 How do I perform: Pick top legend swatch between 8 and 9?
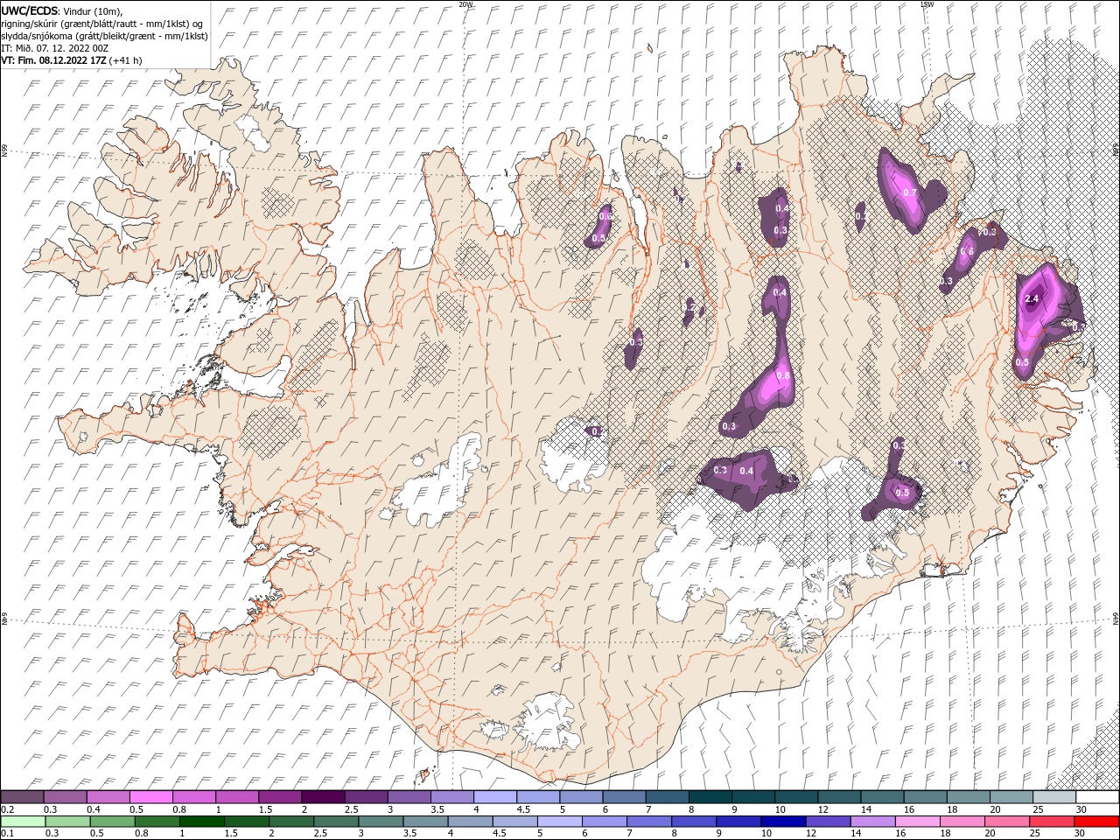tap(710, 797)
